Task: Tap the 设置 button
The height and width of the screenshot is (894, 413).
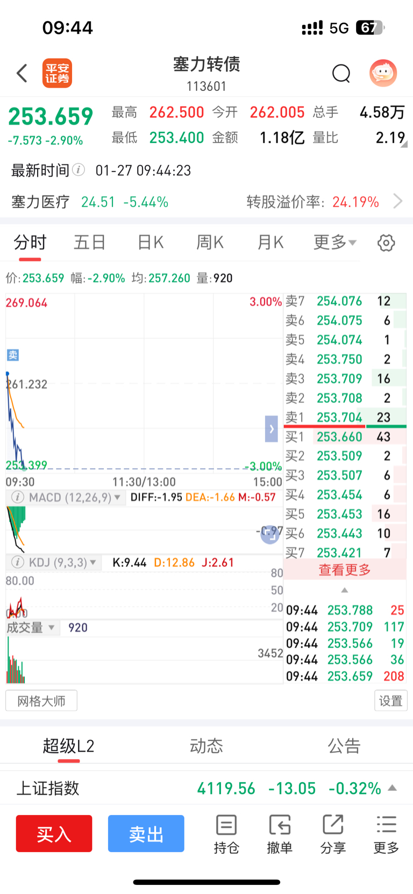Action: 390,701
